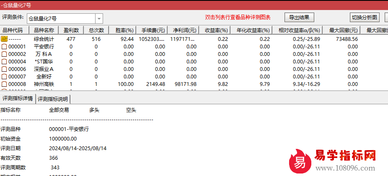The width and height of the screenshot is (388, 176).
Task: Select the row icon for 000008
Action: coord(4,84)
